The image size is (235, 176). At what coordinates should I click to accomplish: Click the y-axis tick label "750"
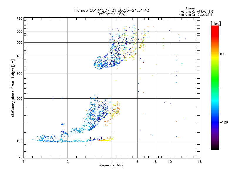(x=19, y=18)
